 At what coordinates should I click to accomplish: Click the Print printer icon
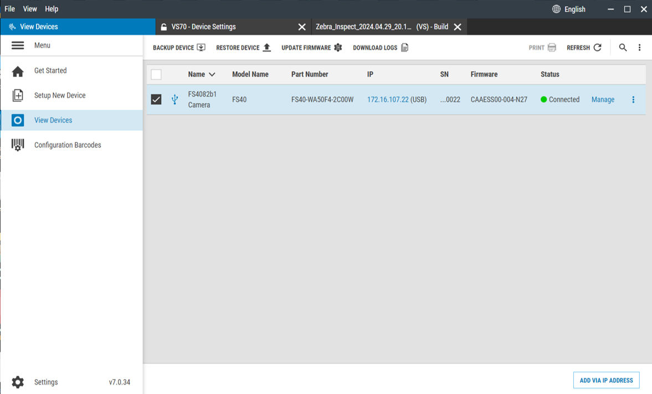(x=552, y=48)
